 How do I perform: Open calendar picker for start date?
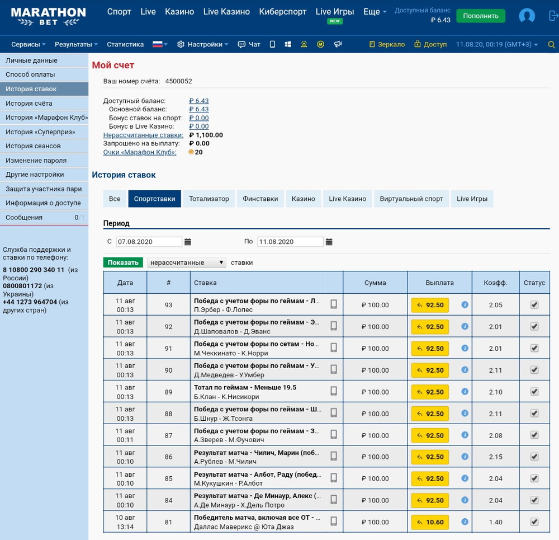pyautogui.click(x=188, y=242)
